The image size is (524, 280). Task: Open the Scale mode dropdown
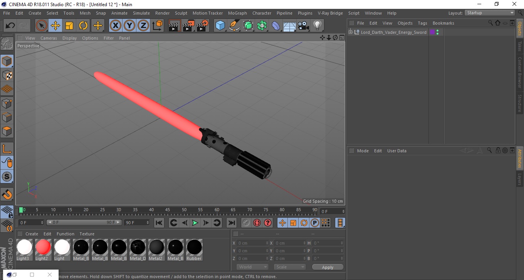point(290,267)
